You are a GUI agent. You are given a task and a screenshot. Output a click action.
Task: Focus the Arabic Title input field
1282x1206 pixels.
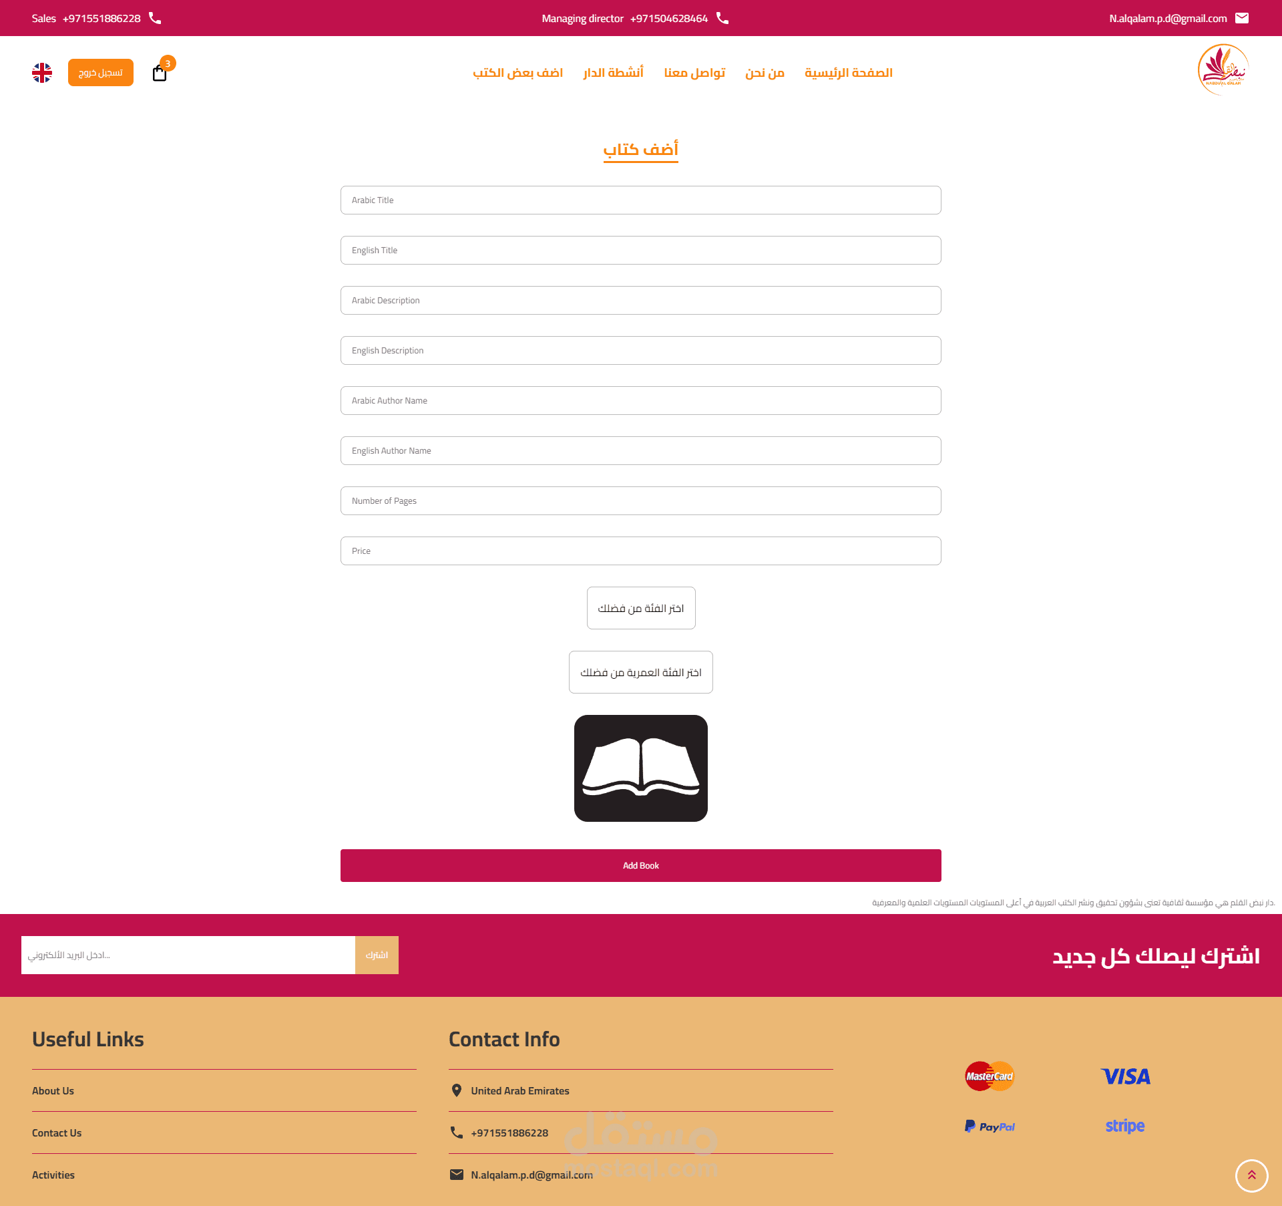pyautogui.click(x=641, y=200)
